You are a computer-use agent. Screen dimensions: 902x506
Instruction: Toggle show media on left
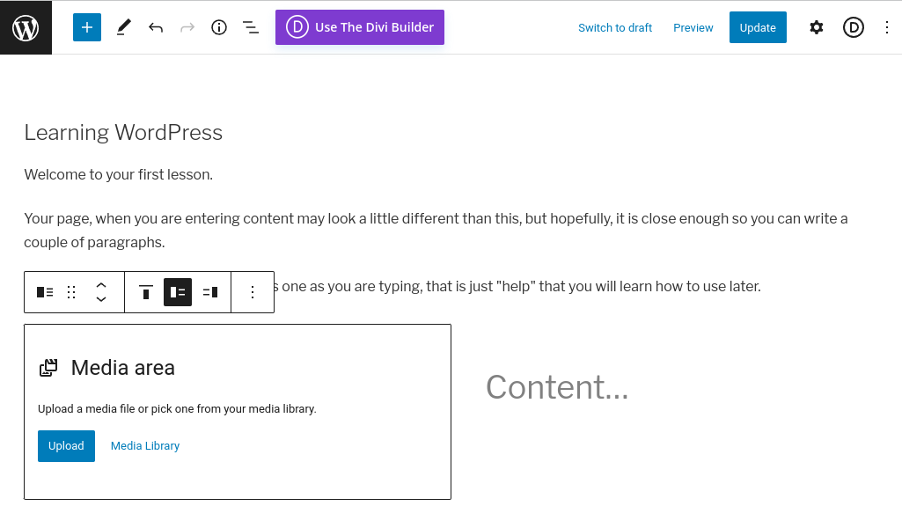point(178,292)
